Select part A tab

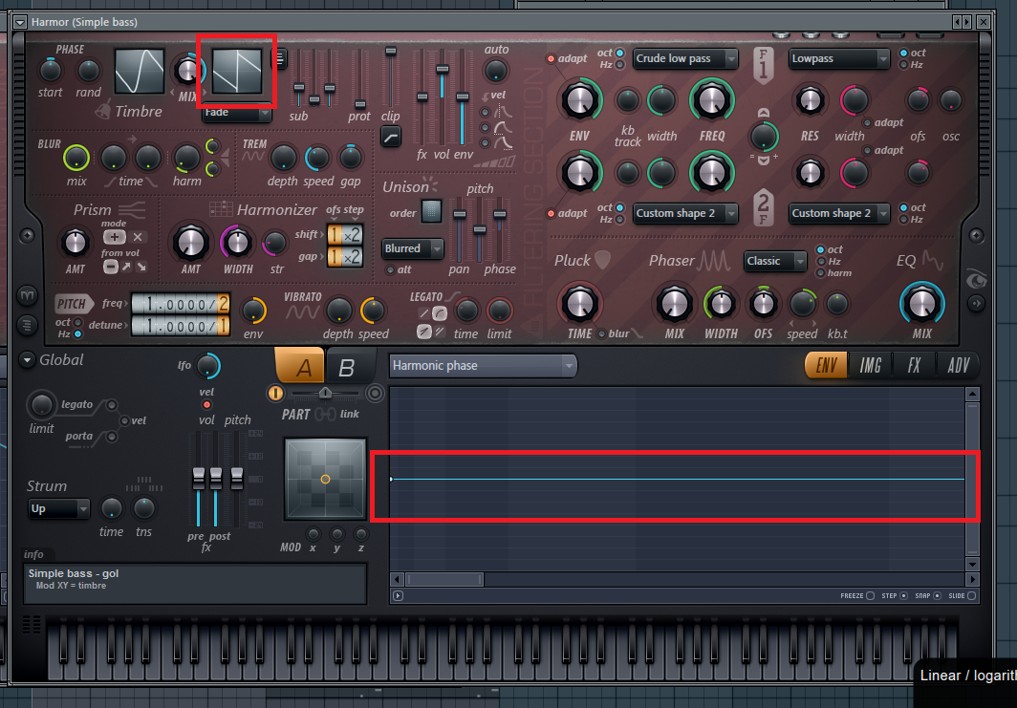coord(300,366)
